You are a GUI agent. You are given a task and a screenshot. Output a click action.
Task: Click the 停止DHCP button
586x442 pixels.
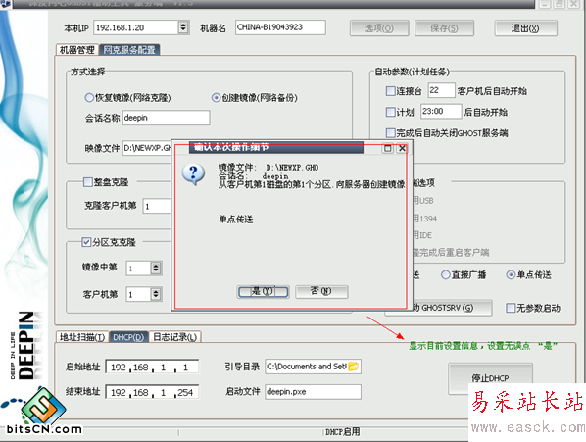point(490,378)
